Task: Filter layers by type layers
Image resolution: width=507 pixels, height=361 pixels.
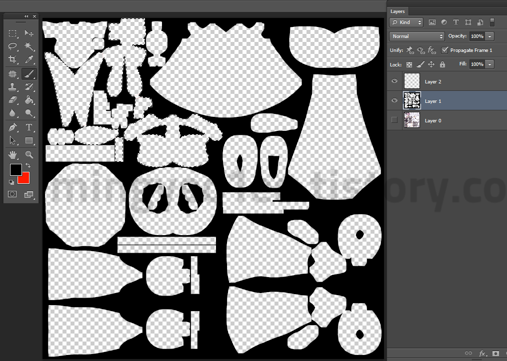Action: pos(456,22)
